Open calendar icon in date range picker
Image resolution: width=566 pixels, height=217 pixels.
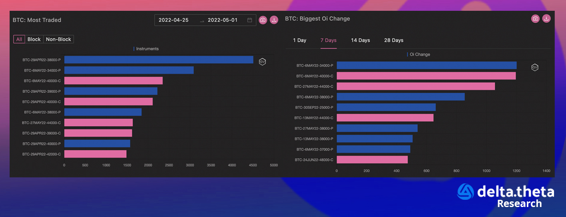[250, 20]
